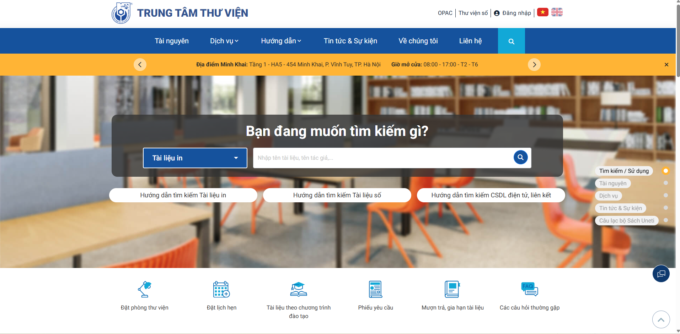
Task: Open Hướng dẫn tìm kiếm Tài liệu in
Action: tap(183, 195)
